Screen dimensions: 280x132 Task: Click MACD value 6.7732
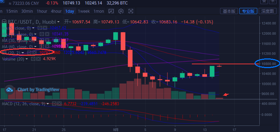[70, 104]
